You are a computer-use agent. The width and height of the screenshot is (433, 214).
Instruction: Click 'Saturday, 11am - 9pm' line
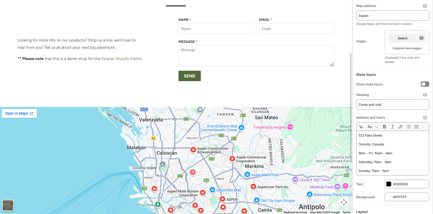(x=375, y=162)
